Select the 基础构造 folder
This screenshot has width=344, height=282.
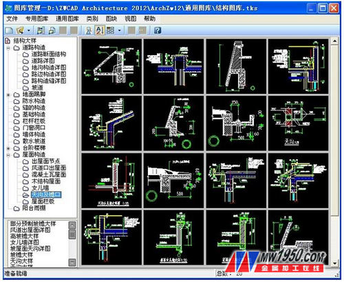(34, 114)
